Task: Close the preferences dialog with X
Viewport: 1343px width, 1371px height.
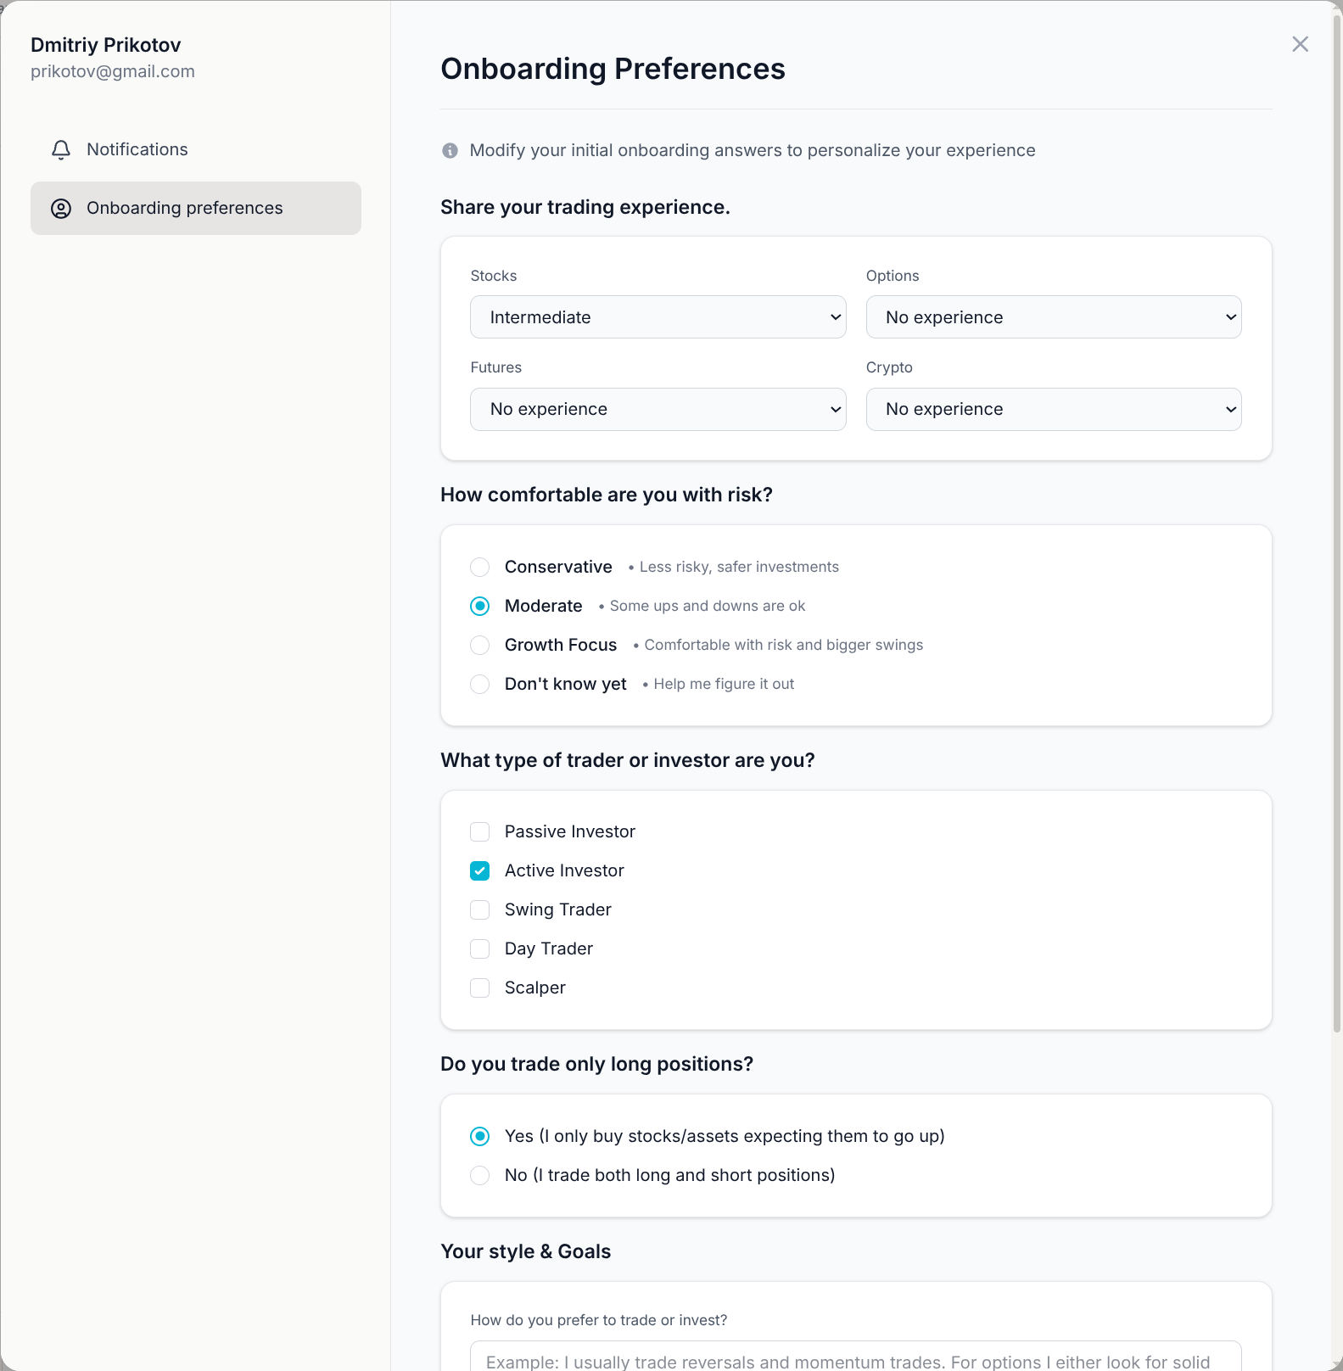Action: pyautogui.click(x=1300, y=44)
